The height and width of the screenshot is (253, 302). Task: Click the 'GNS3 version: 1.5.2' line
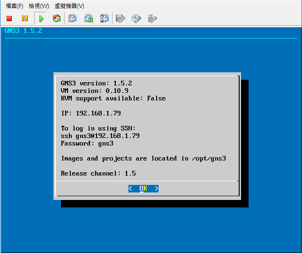97,83
